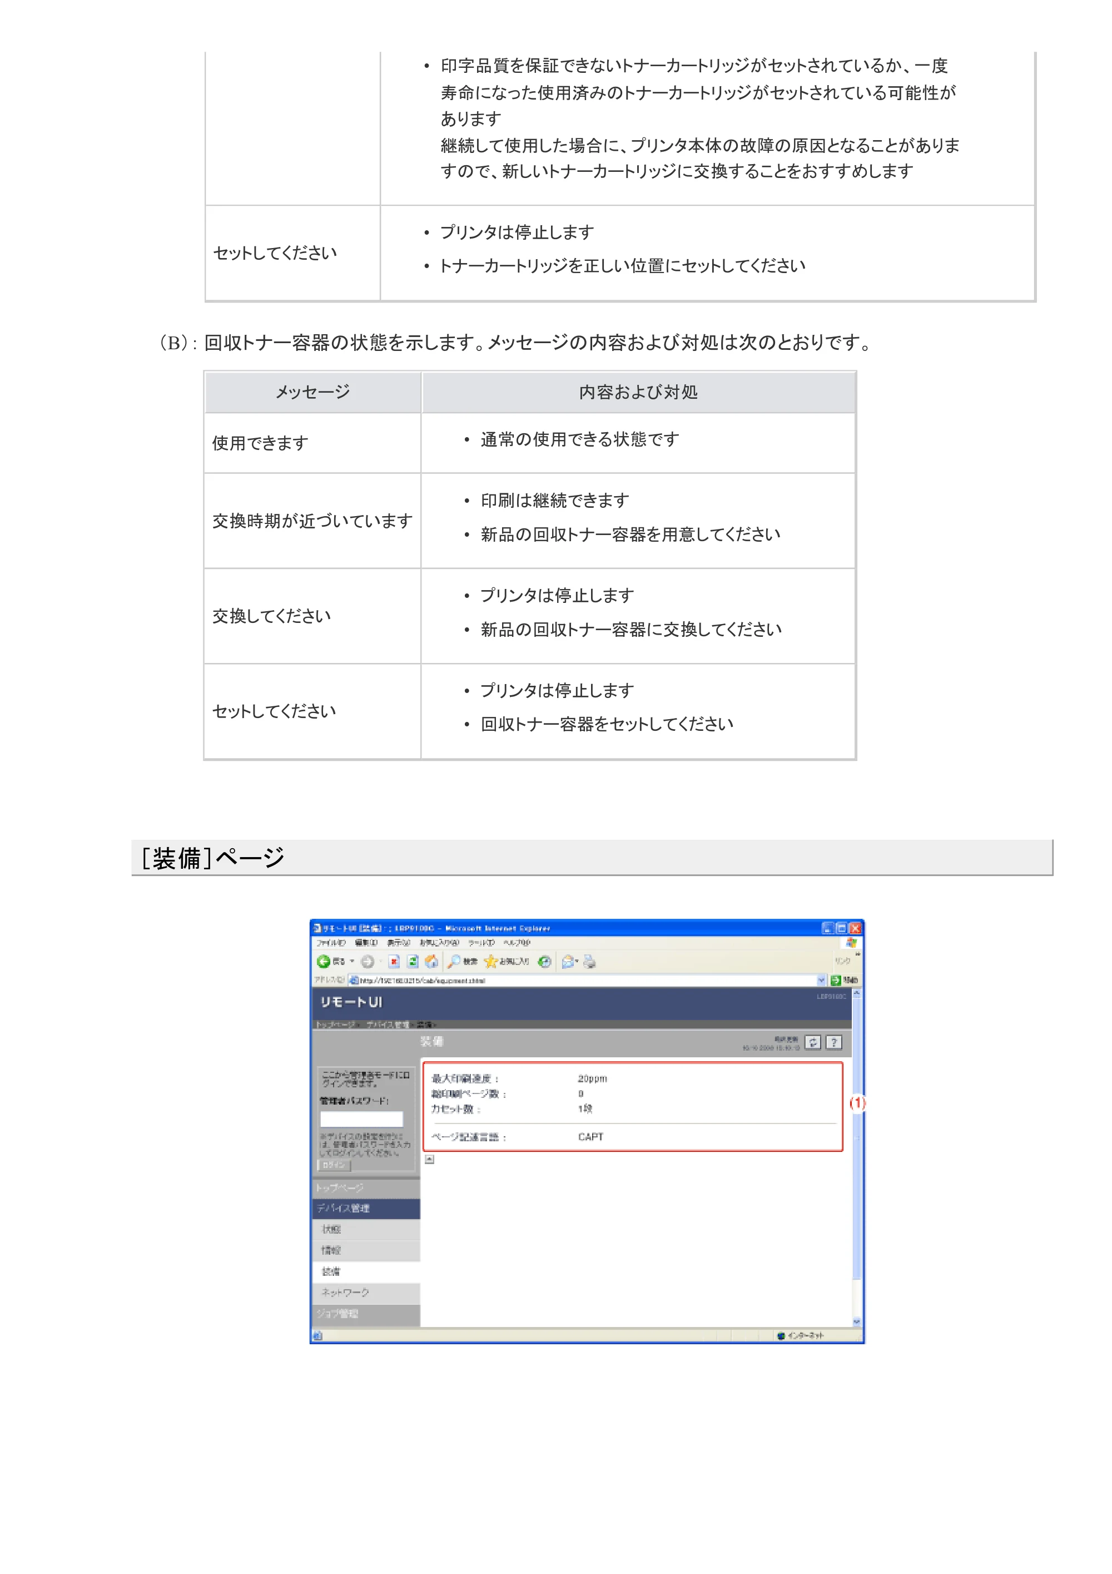The height and width of the screenshot is (1574, 1112).
Task: Open the Mail button dropdown arrow
Action: click(577, 962)
